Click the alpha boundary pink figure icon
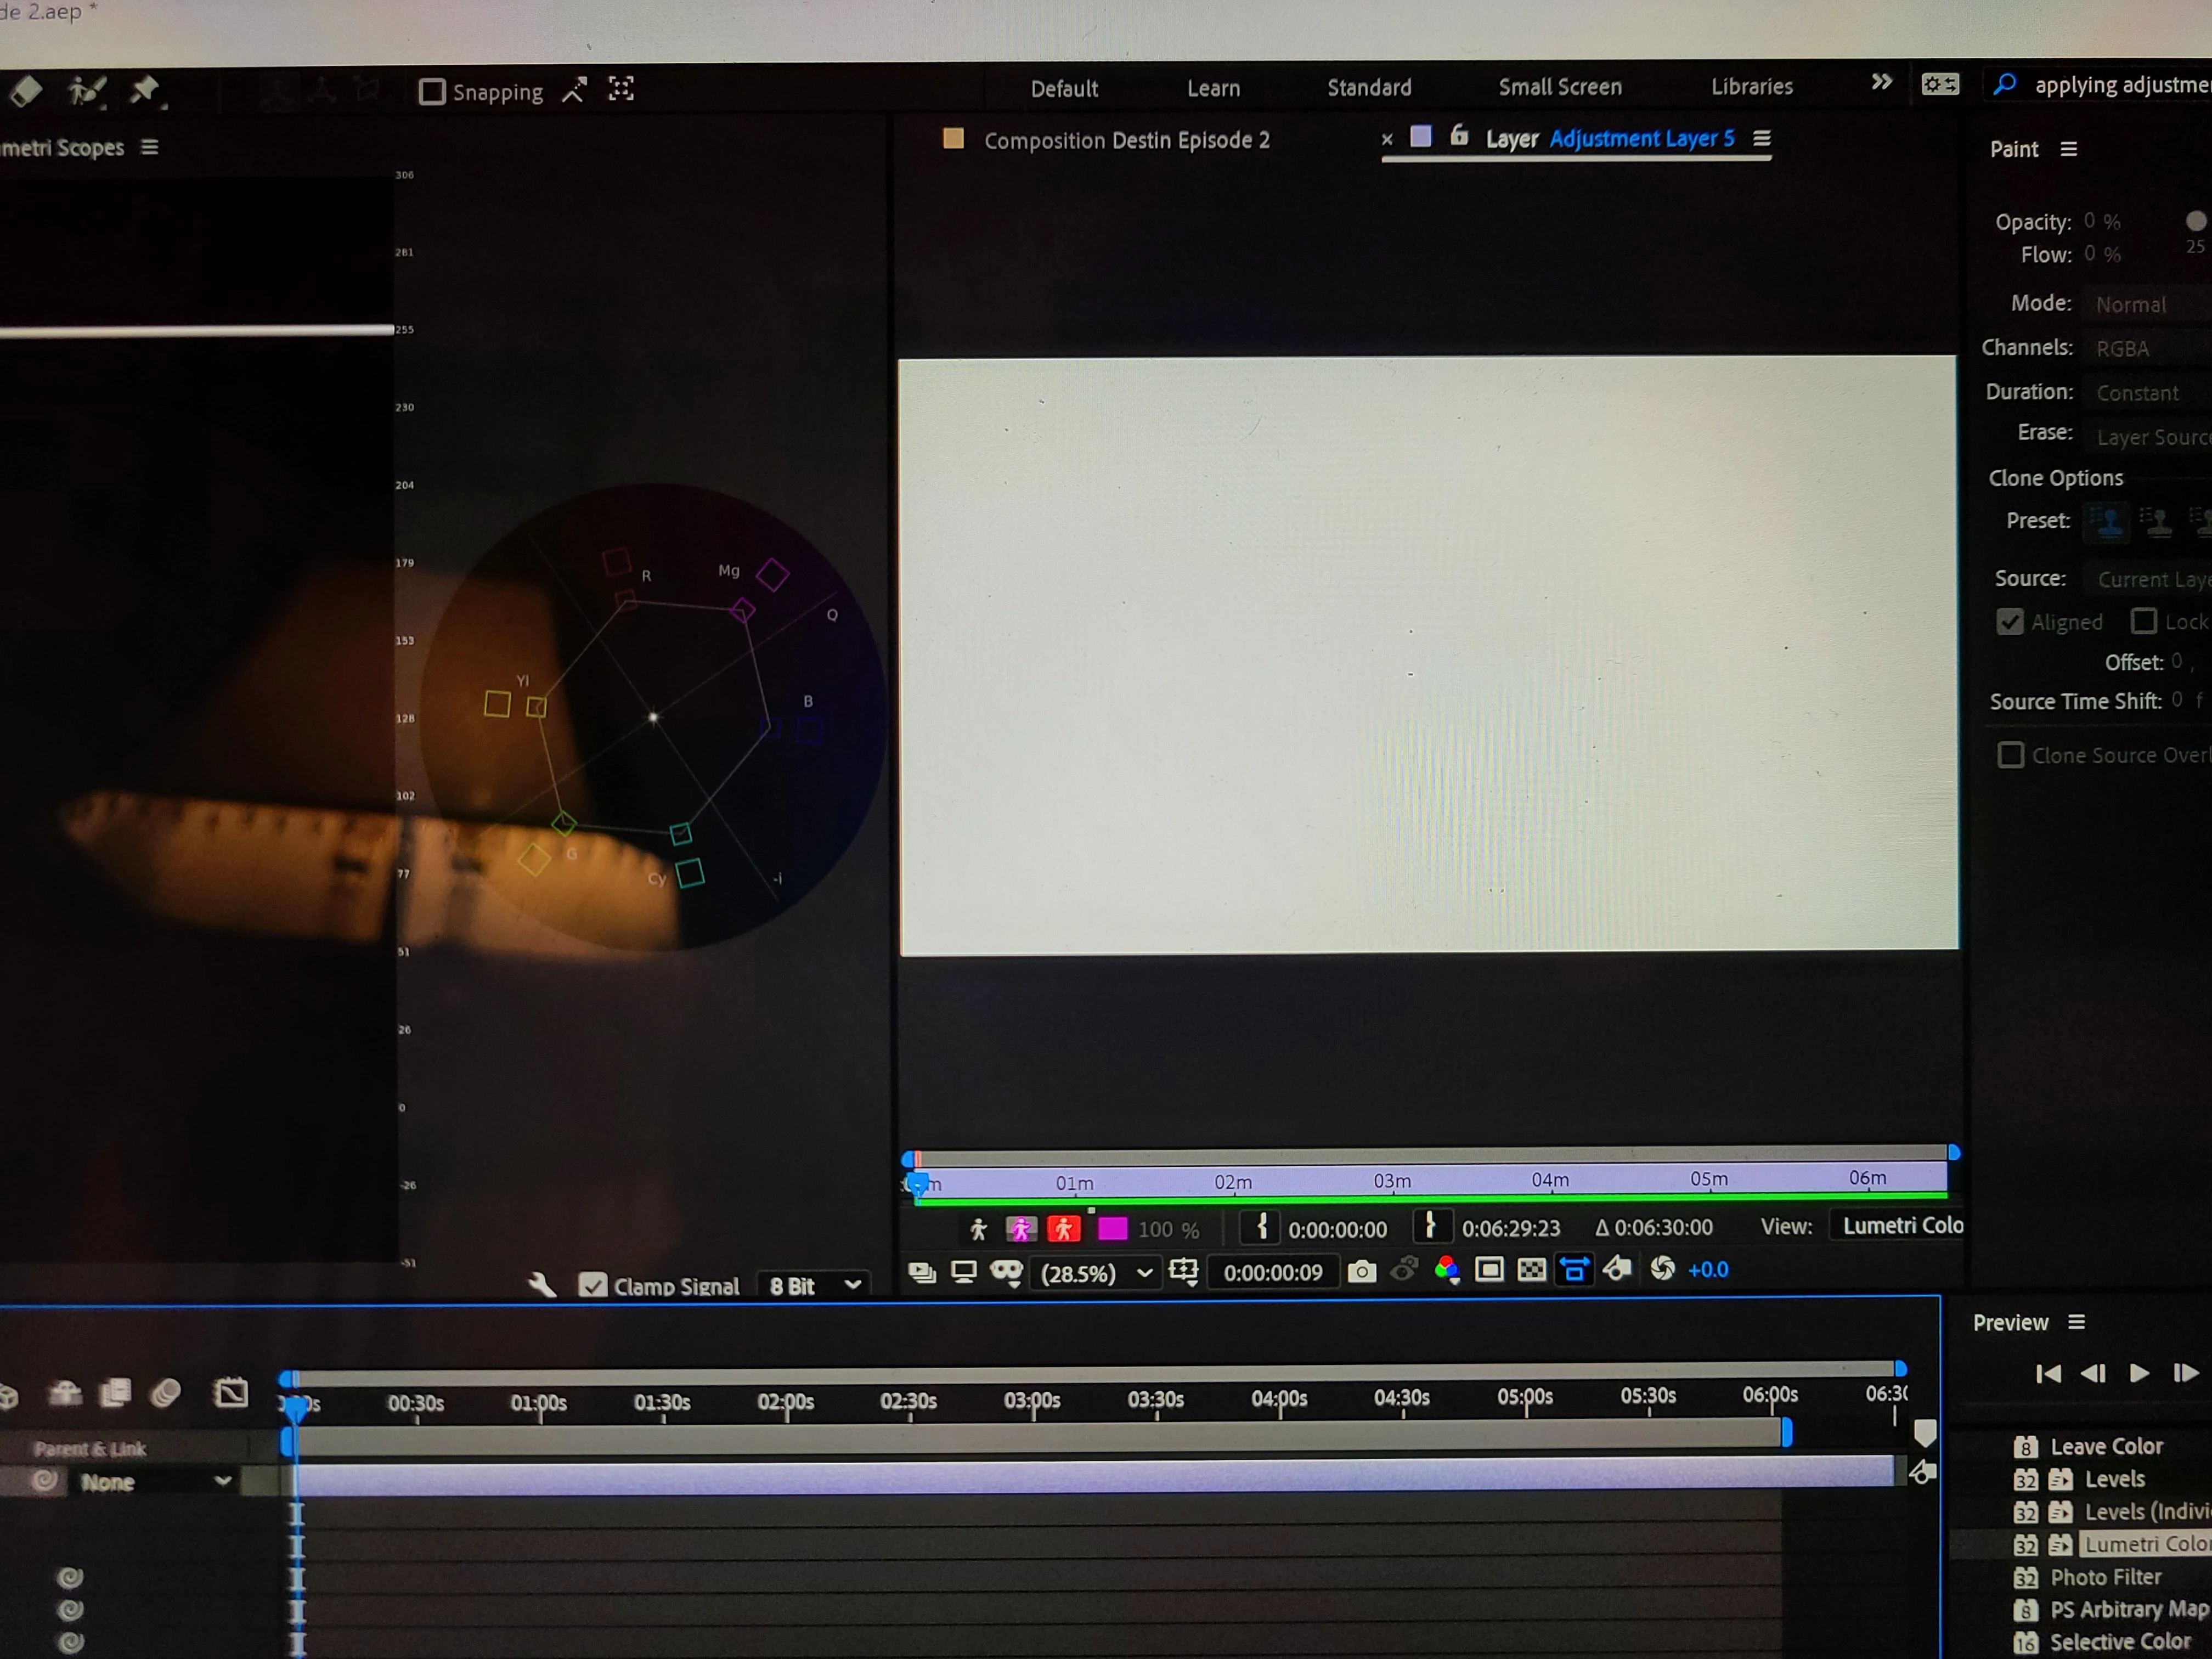This screenshot has width=2212, height=1659. tap(1021, 1229)
